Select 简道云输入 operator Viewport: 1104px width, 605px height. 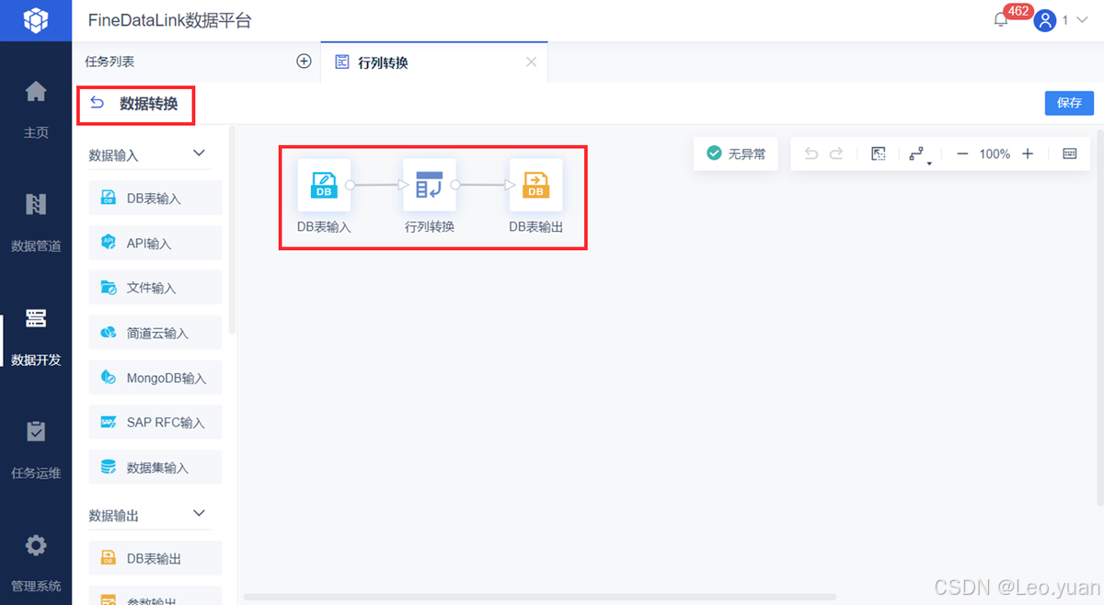click(155, 333)
